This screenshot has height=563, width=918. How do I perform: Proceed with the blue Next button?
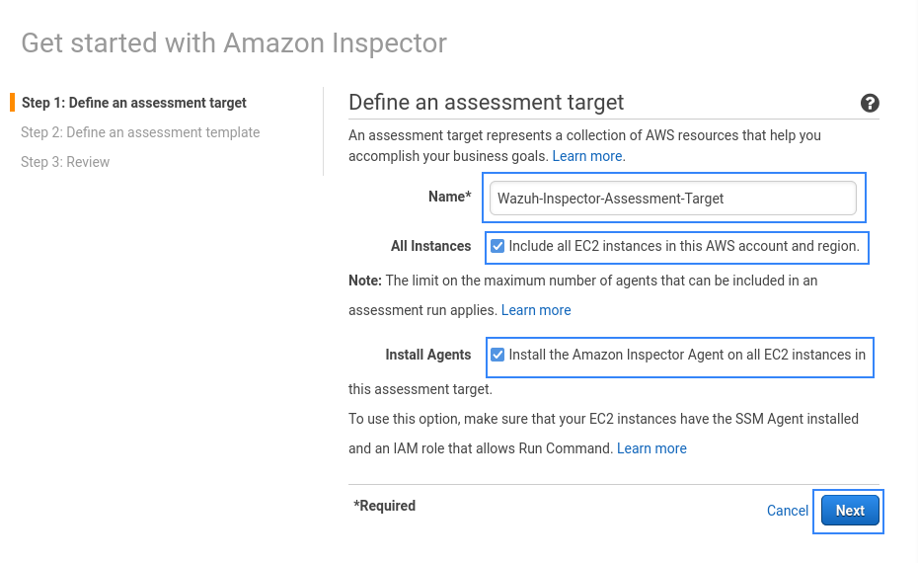[850, 511]
